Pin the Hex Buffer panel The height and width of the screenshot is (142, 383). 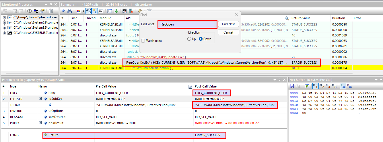click(381, 79)
